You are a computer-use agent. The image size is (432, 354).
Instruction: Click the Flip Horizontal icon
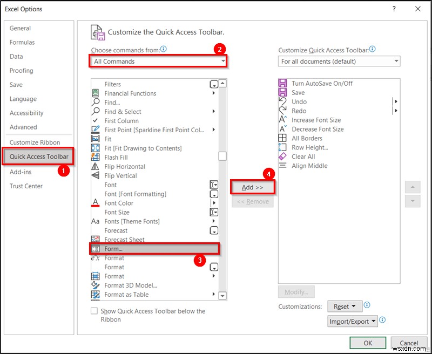pos(96,166)
